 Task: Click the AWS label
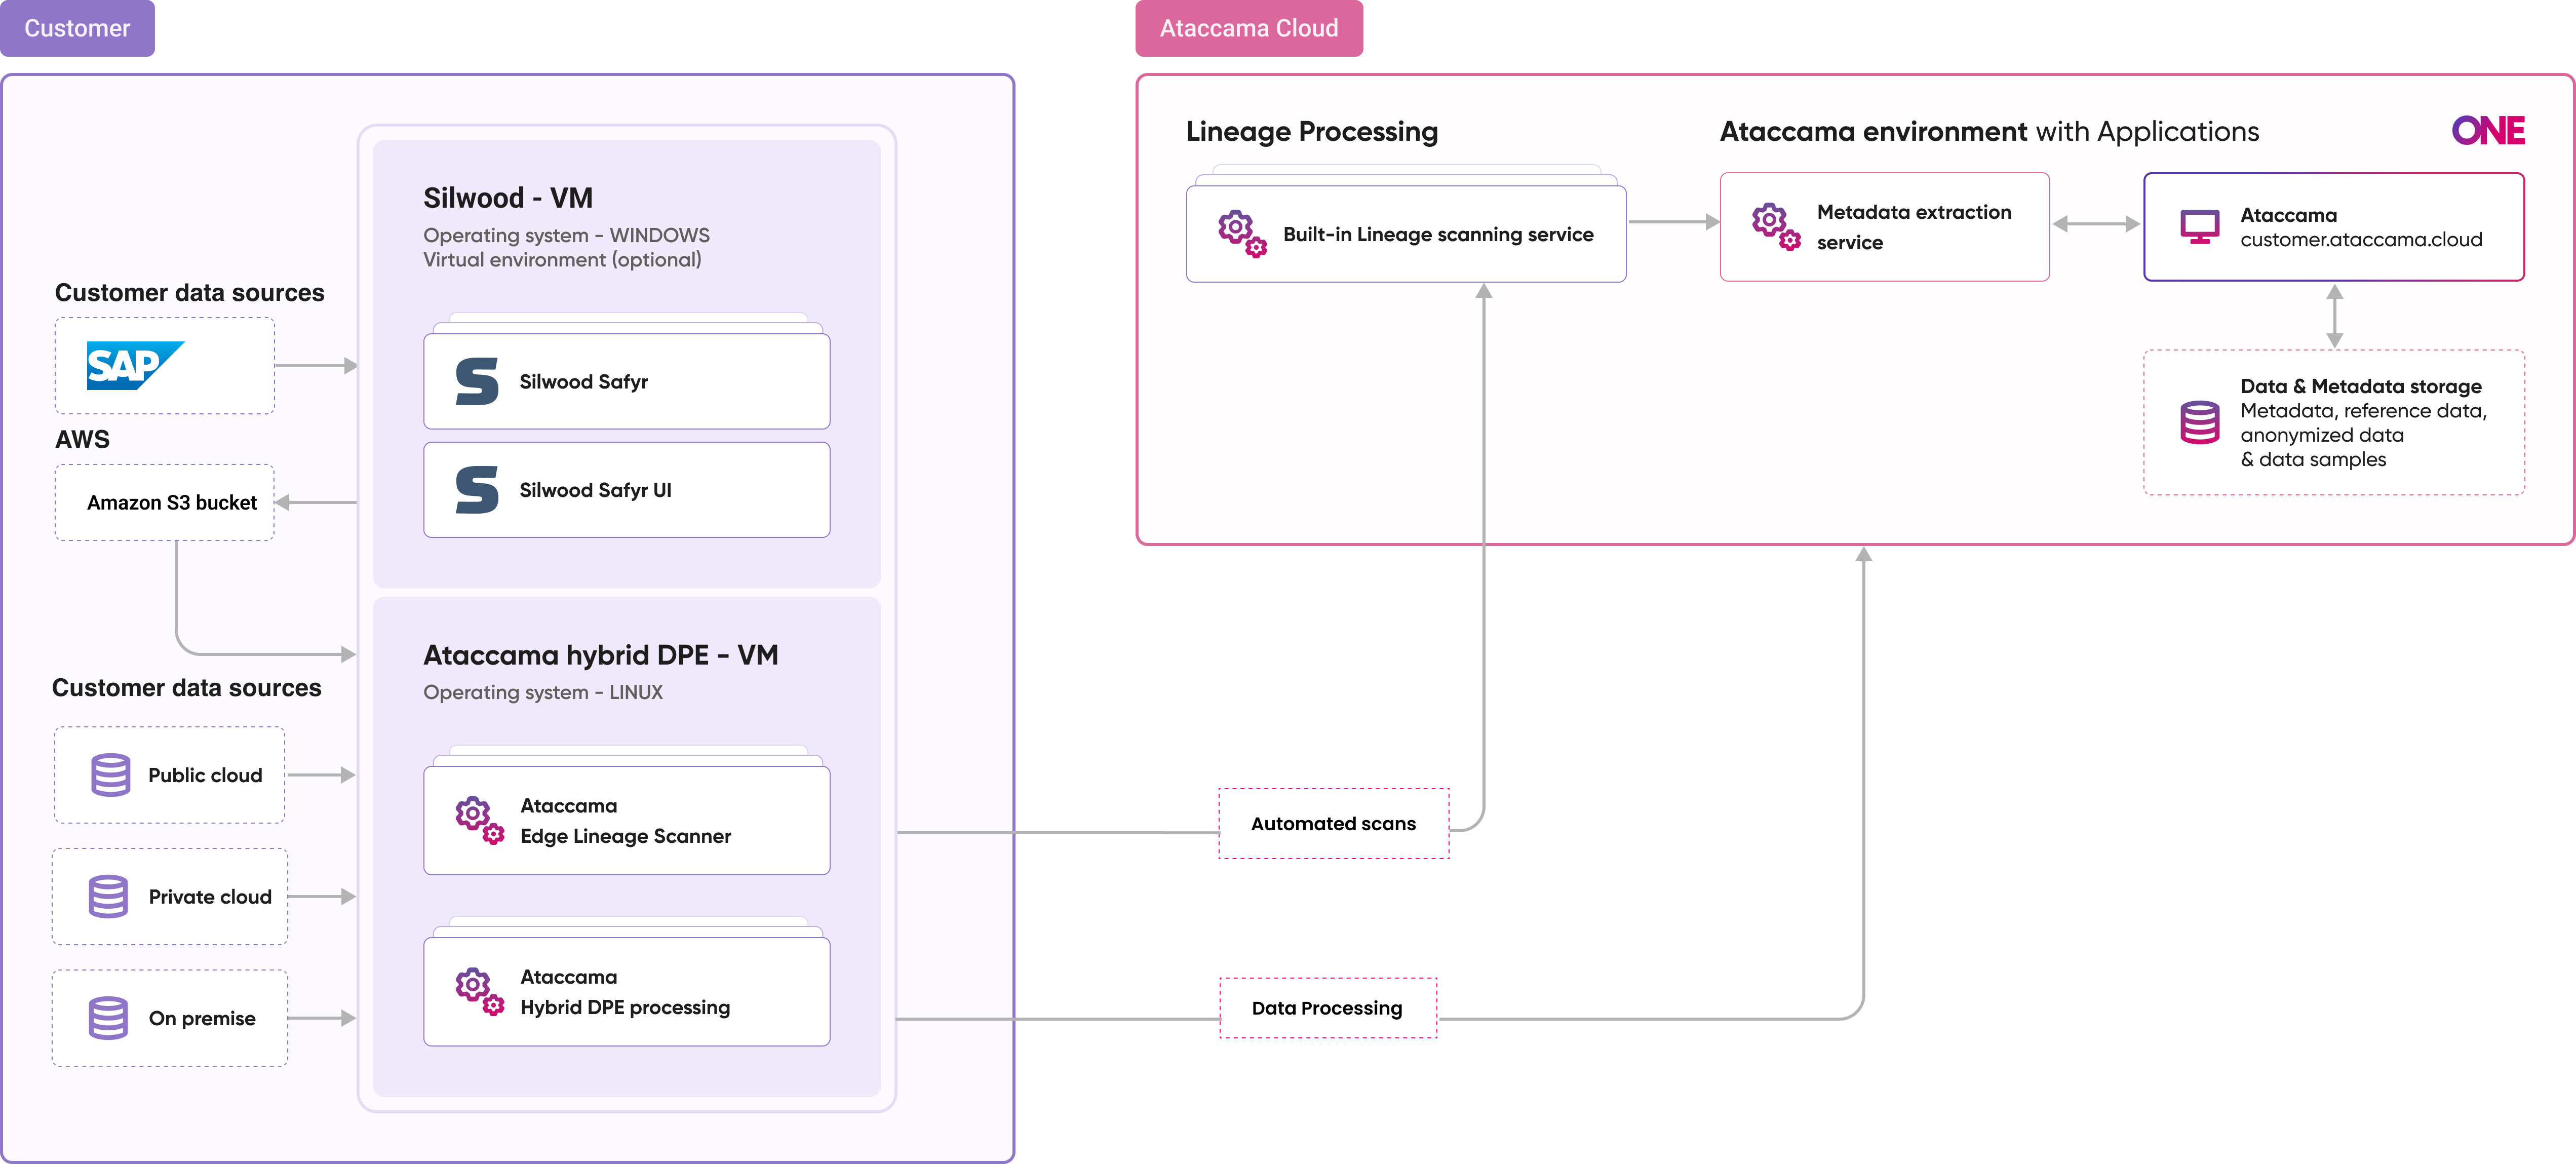(82, 439)
